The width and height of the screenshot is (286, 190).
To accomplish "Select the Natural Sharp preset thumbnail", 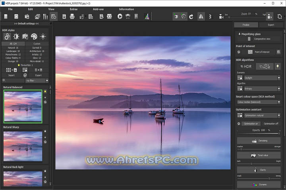I will pyautogui.click(x=23, y=146).
